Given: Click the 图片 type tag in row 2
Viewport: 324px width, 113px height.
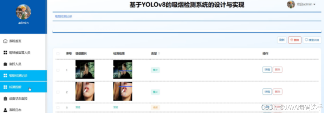Looking at the screenshot, I should pyautogui.click(x=155, y=92).
